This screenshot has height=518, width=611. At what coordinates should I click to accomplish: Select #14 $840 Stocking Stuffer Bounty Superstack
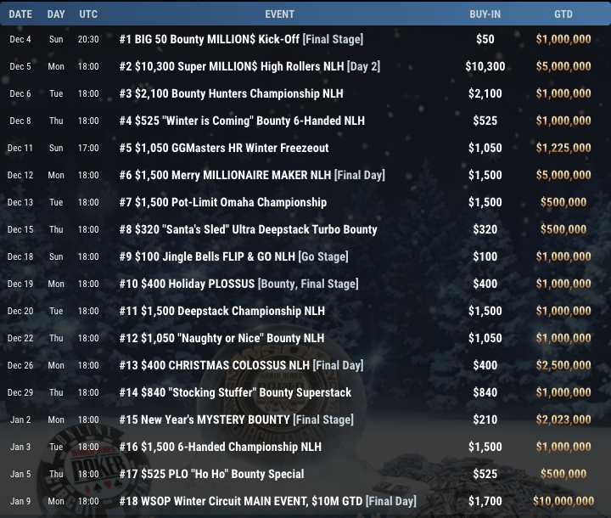point(235,392)
